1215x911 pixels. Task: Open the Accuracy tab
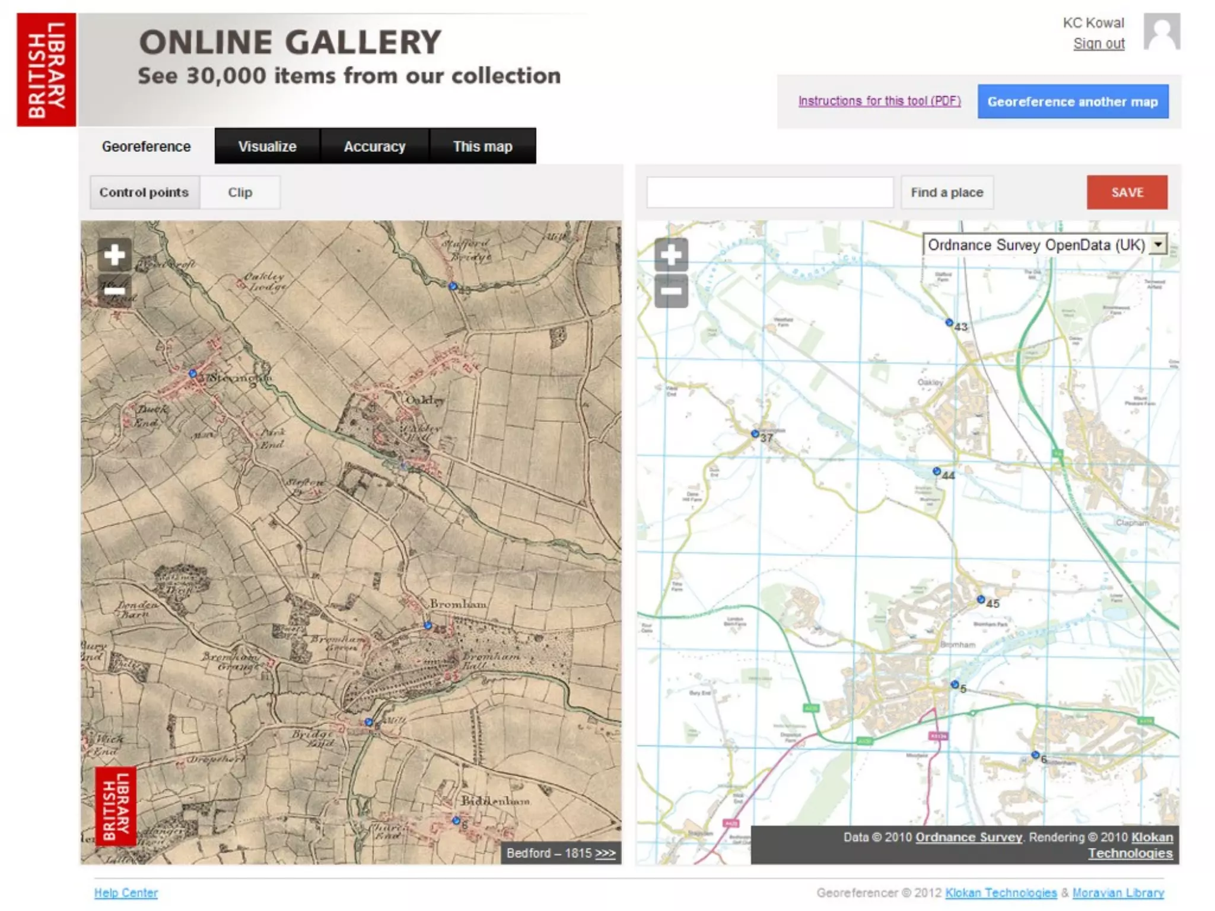pos(374,146)
